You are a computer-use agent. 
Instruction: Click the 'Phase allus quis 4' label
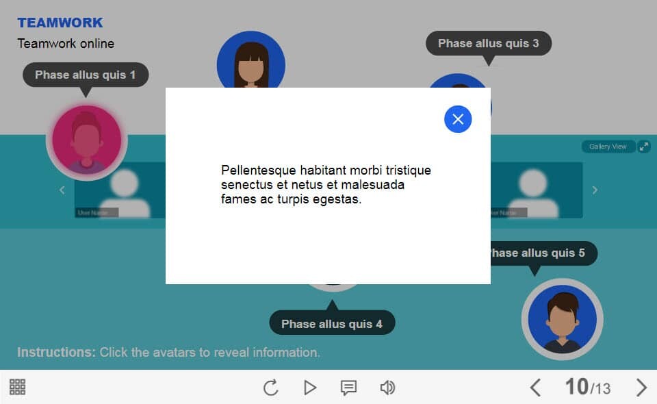point(332,324)
